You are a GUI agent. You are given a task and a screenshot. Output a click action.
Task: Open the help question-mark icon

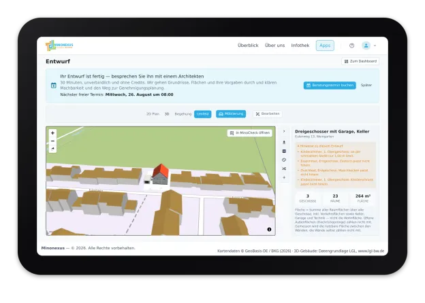tap(351, 46)
